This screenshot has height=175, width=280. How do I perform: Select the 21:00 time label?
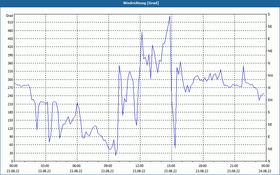(x=234, y=166)
